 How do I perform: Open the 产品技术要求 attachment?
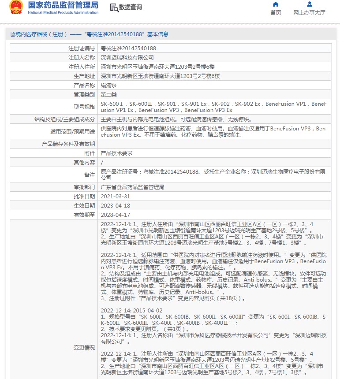click(116, 153)
